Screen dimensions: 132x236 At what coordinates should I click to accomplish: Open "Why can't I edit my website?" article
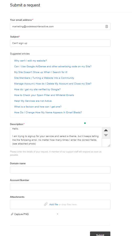click(31, 61)
